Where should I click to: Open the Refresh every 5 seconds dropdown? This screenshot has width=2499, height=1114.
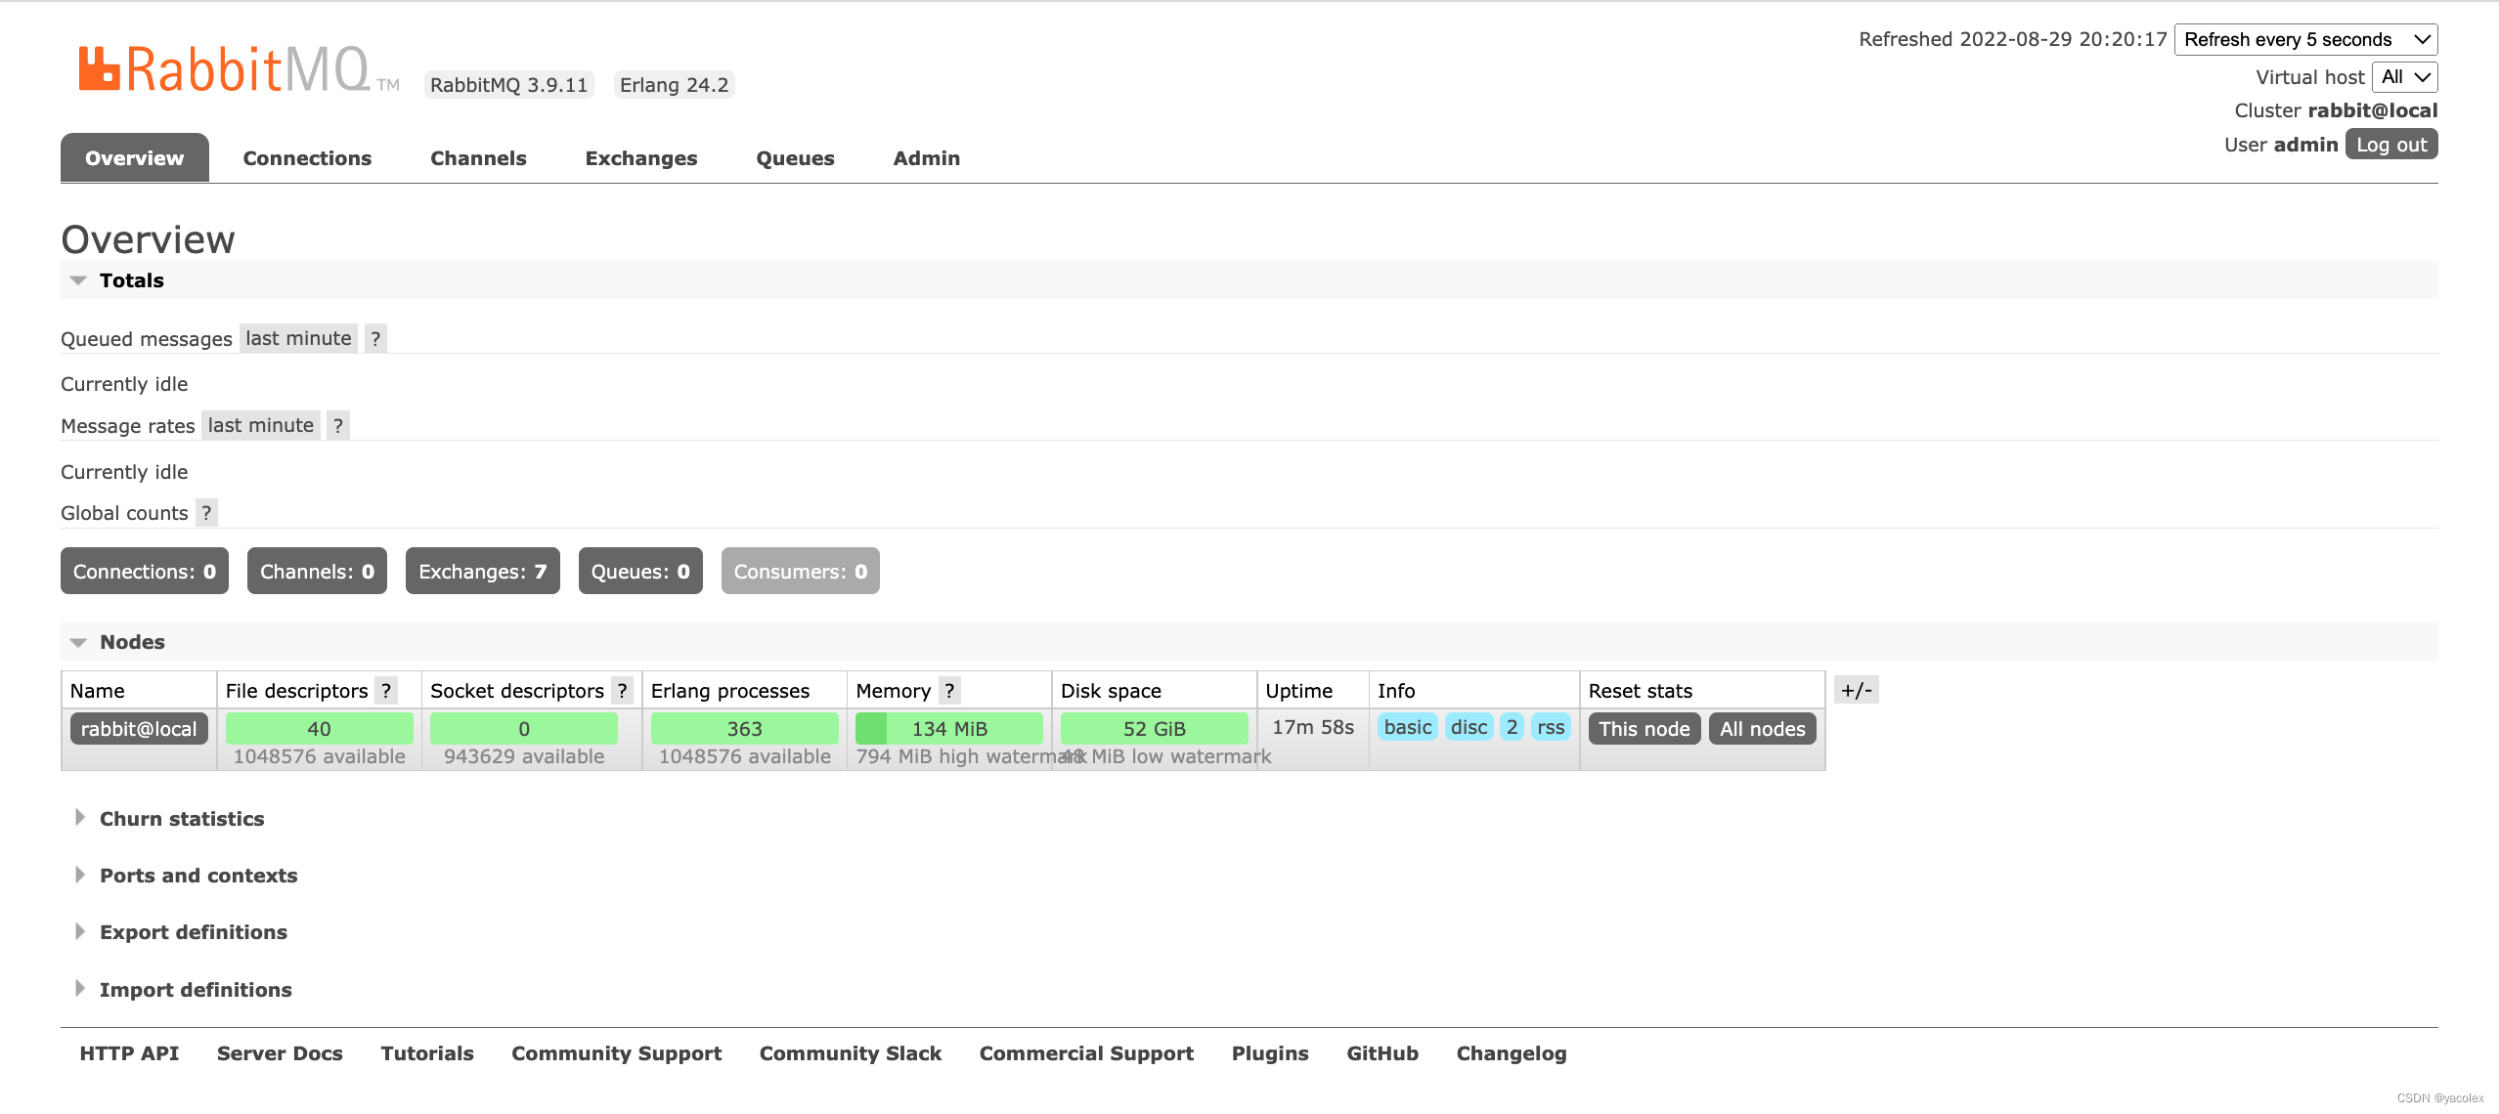coord(2305,39)
